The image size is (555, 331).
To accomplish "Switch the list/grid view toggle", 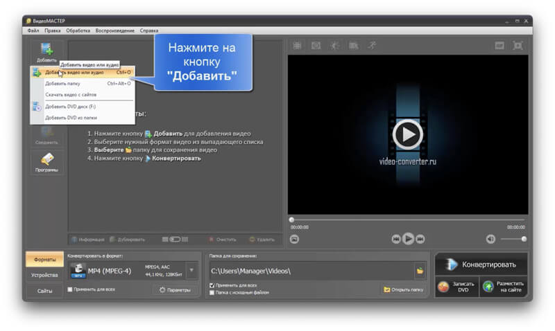I will click(175, 240).
